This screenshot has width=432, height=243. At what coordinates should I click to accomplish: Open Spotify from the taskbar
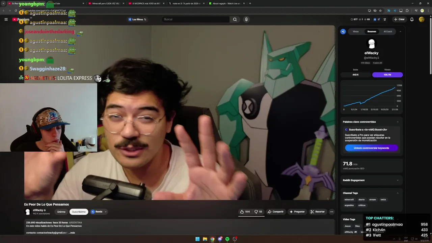point(227,239)
